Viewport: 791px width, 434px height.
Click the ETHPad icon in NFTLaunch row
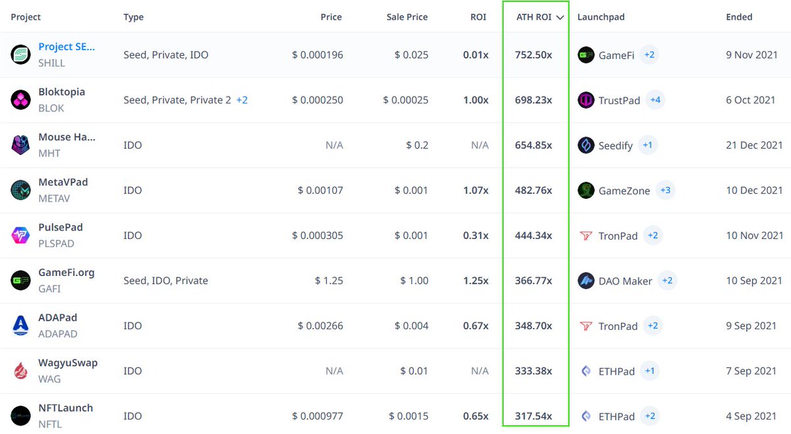tap(586, 416)
